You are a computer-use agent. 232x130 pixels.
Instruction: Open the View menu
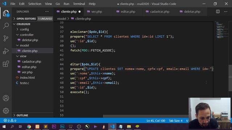[48, 4]
